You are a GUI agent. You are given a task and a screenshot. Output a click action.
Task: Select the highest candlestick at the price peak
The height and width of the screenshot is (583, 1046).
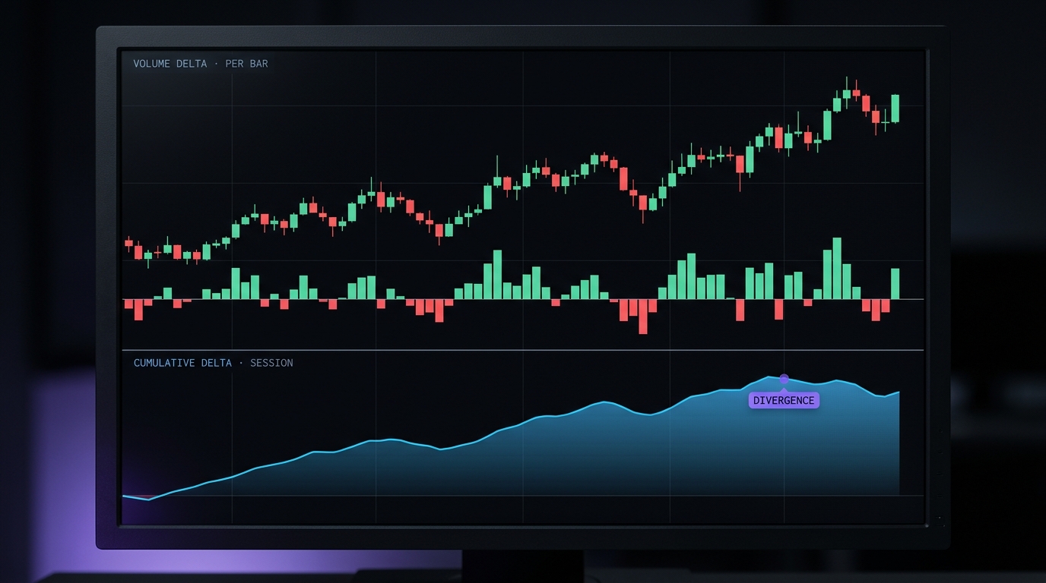click(847, 93)
